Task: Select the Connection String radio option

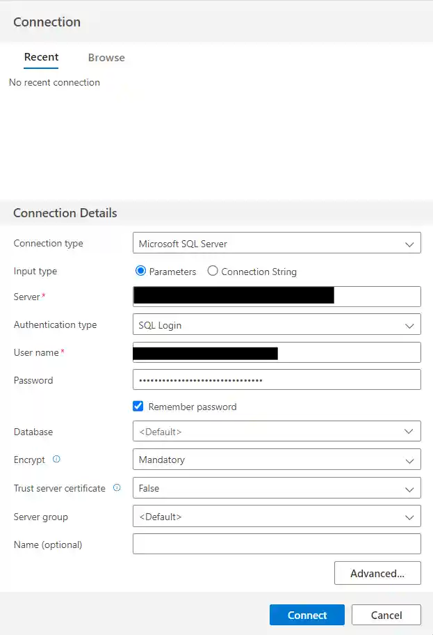Action: click(x=213, y=272)
